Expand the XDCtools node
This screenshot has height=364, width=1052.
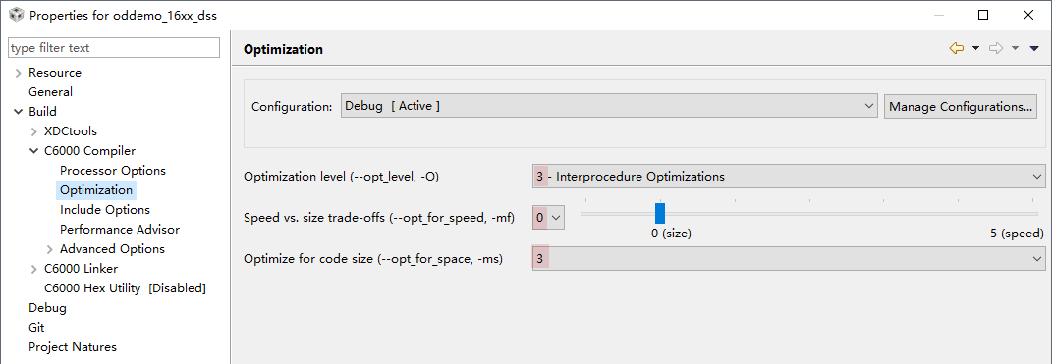tap(33, 131)
